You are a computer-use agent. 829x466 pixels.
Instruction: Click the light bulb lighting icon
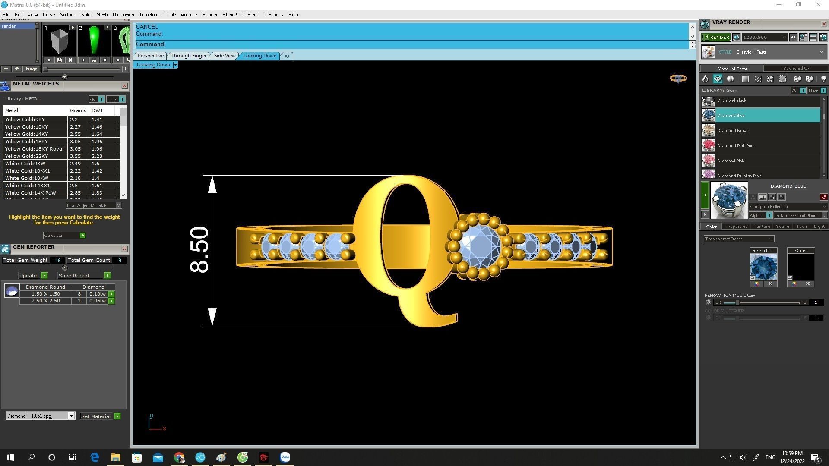(823, 79)
